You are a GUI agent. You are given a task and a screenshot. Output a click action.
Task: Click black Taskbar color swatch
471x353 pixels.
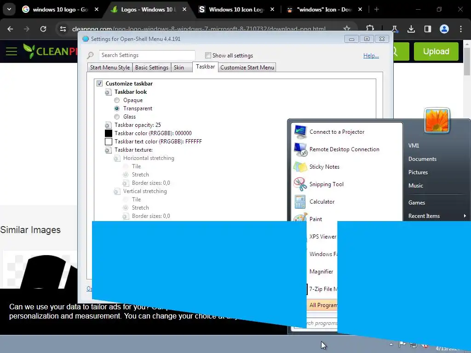coord(109,133)
